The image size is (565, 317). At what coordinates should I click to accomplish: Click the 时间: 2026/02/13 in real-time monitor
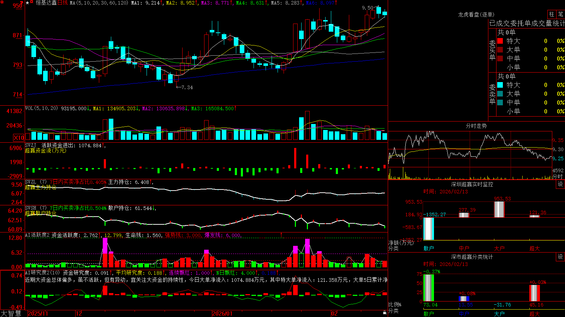click(x=446, y=192)
